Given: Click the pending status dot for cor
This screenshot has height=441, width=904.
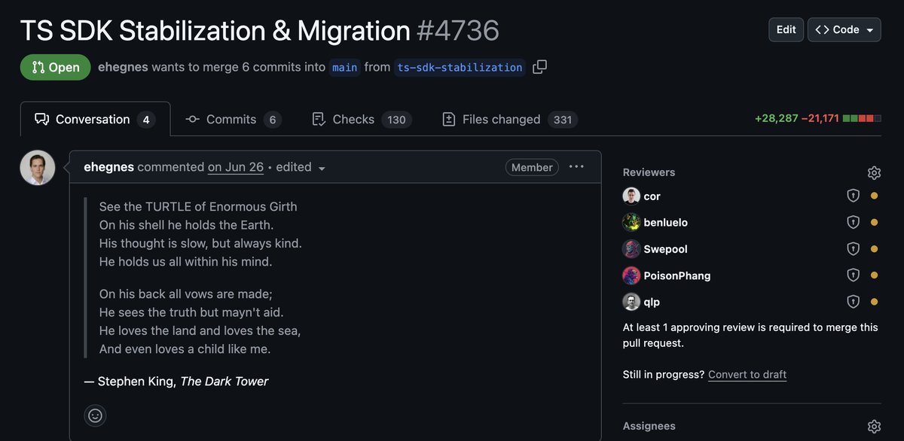Looking at the screenshot, I should coord(874,196).
